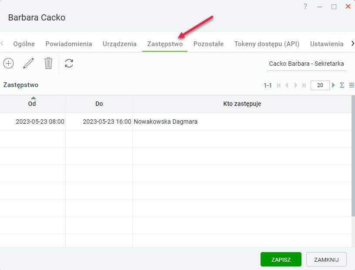Open the table hamburger menu

[352, 85]
